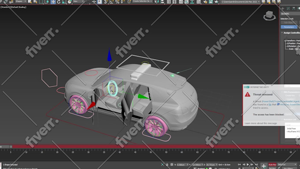Toggle 3D Snaps
Screen dimensions: 300x169
[x=105, y=2]
